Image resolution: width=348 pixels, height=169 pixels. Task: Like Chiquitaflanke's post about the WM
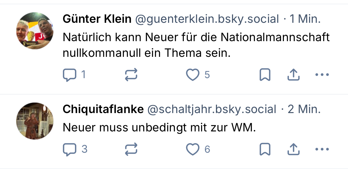tap(192, 149)
